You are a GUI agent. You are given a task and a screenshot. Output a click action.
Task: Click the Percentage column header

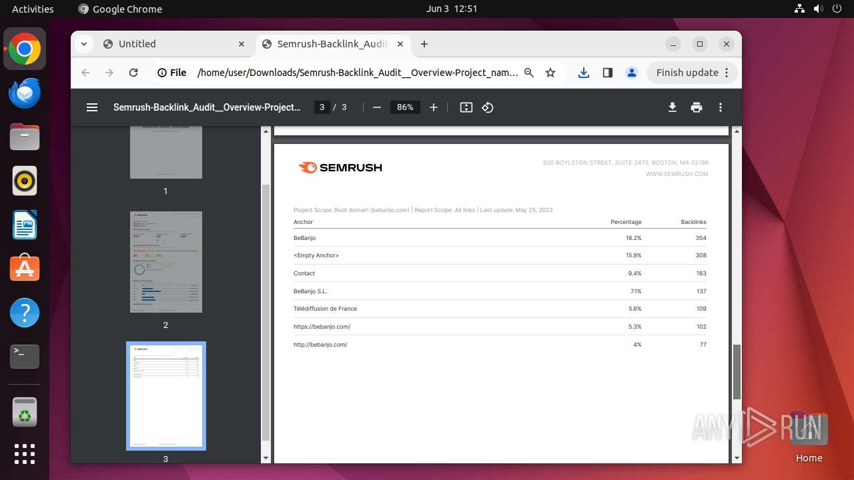pos(626,222)
